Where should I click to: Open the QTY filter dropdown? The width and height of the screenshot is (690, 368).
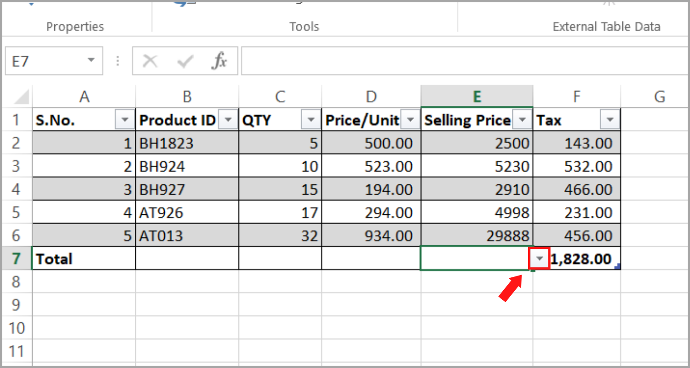(311, 119)
